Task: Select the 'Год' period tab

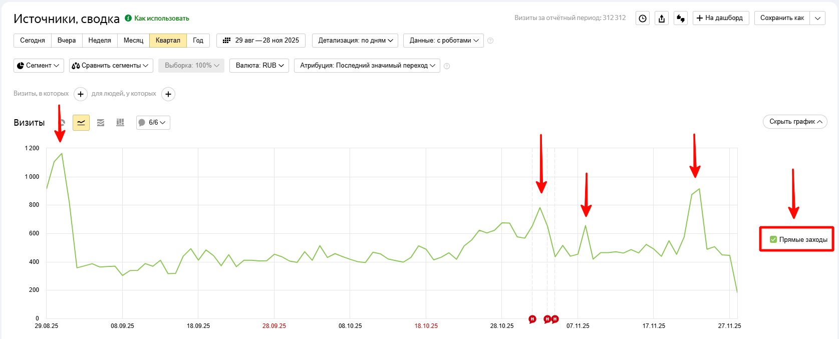Action: pos(198,41)
